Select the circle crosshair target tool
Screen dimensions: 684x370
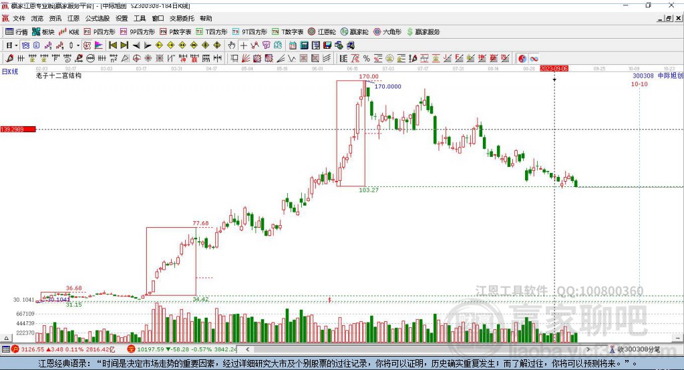[x=136, y=59]
